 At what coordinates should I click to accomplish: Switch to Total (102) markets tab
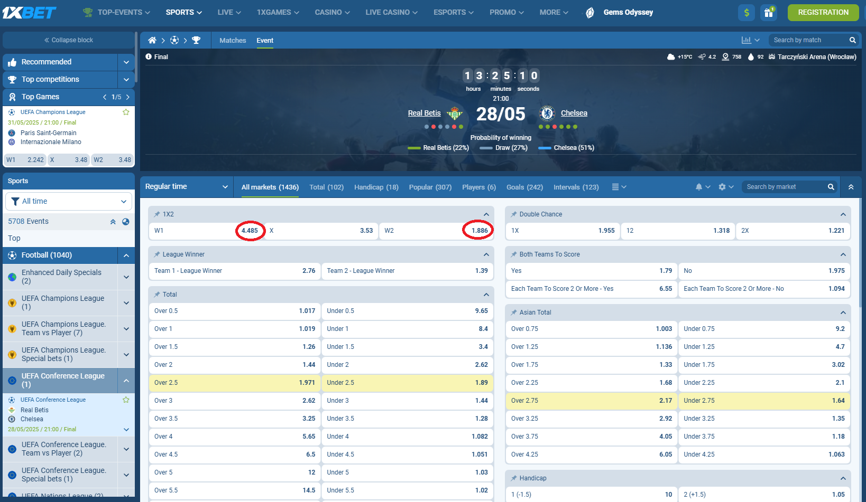[326, 187]
